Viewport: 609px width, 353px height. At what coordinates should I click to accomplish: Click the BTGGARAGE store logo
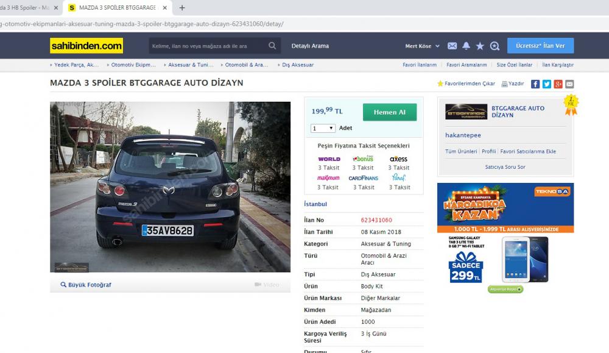pos(466,112)
